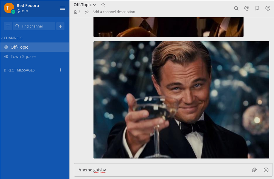Viewport: 274px width, 179px height.
Task: Switch to Town Square channel
Action: (23, 57)
